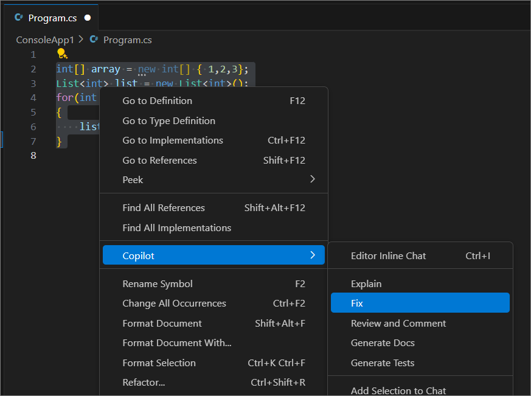Viewport: 531px width, 396px height.
Task: Select Explain in Copilot submenu
Action: [420, 283]
